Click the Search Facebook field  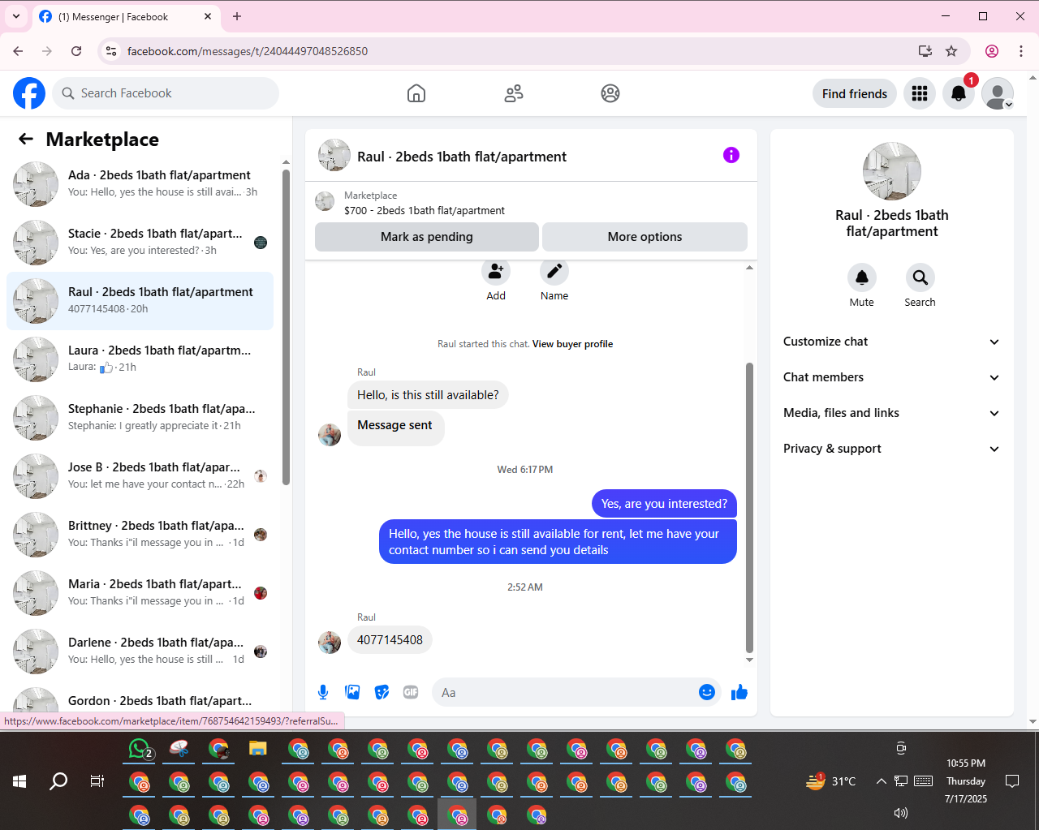[166, 93]
